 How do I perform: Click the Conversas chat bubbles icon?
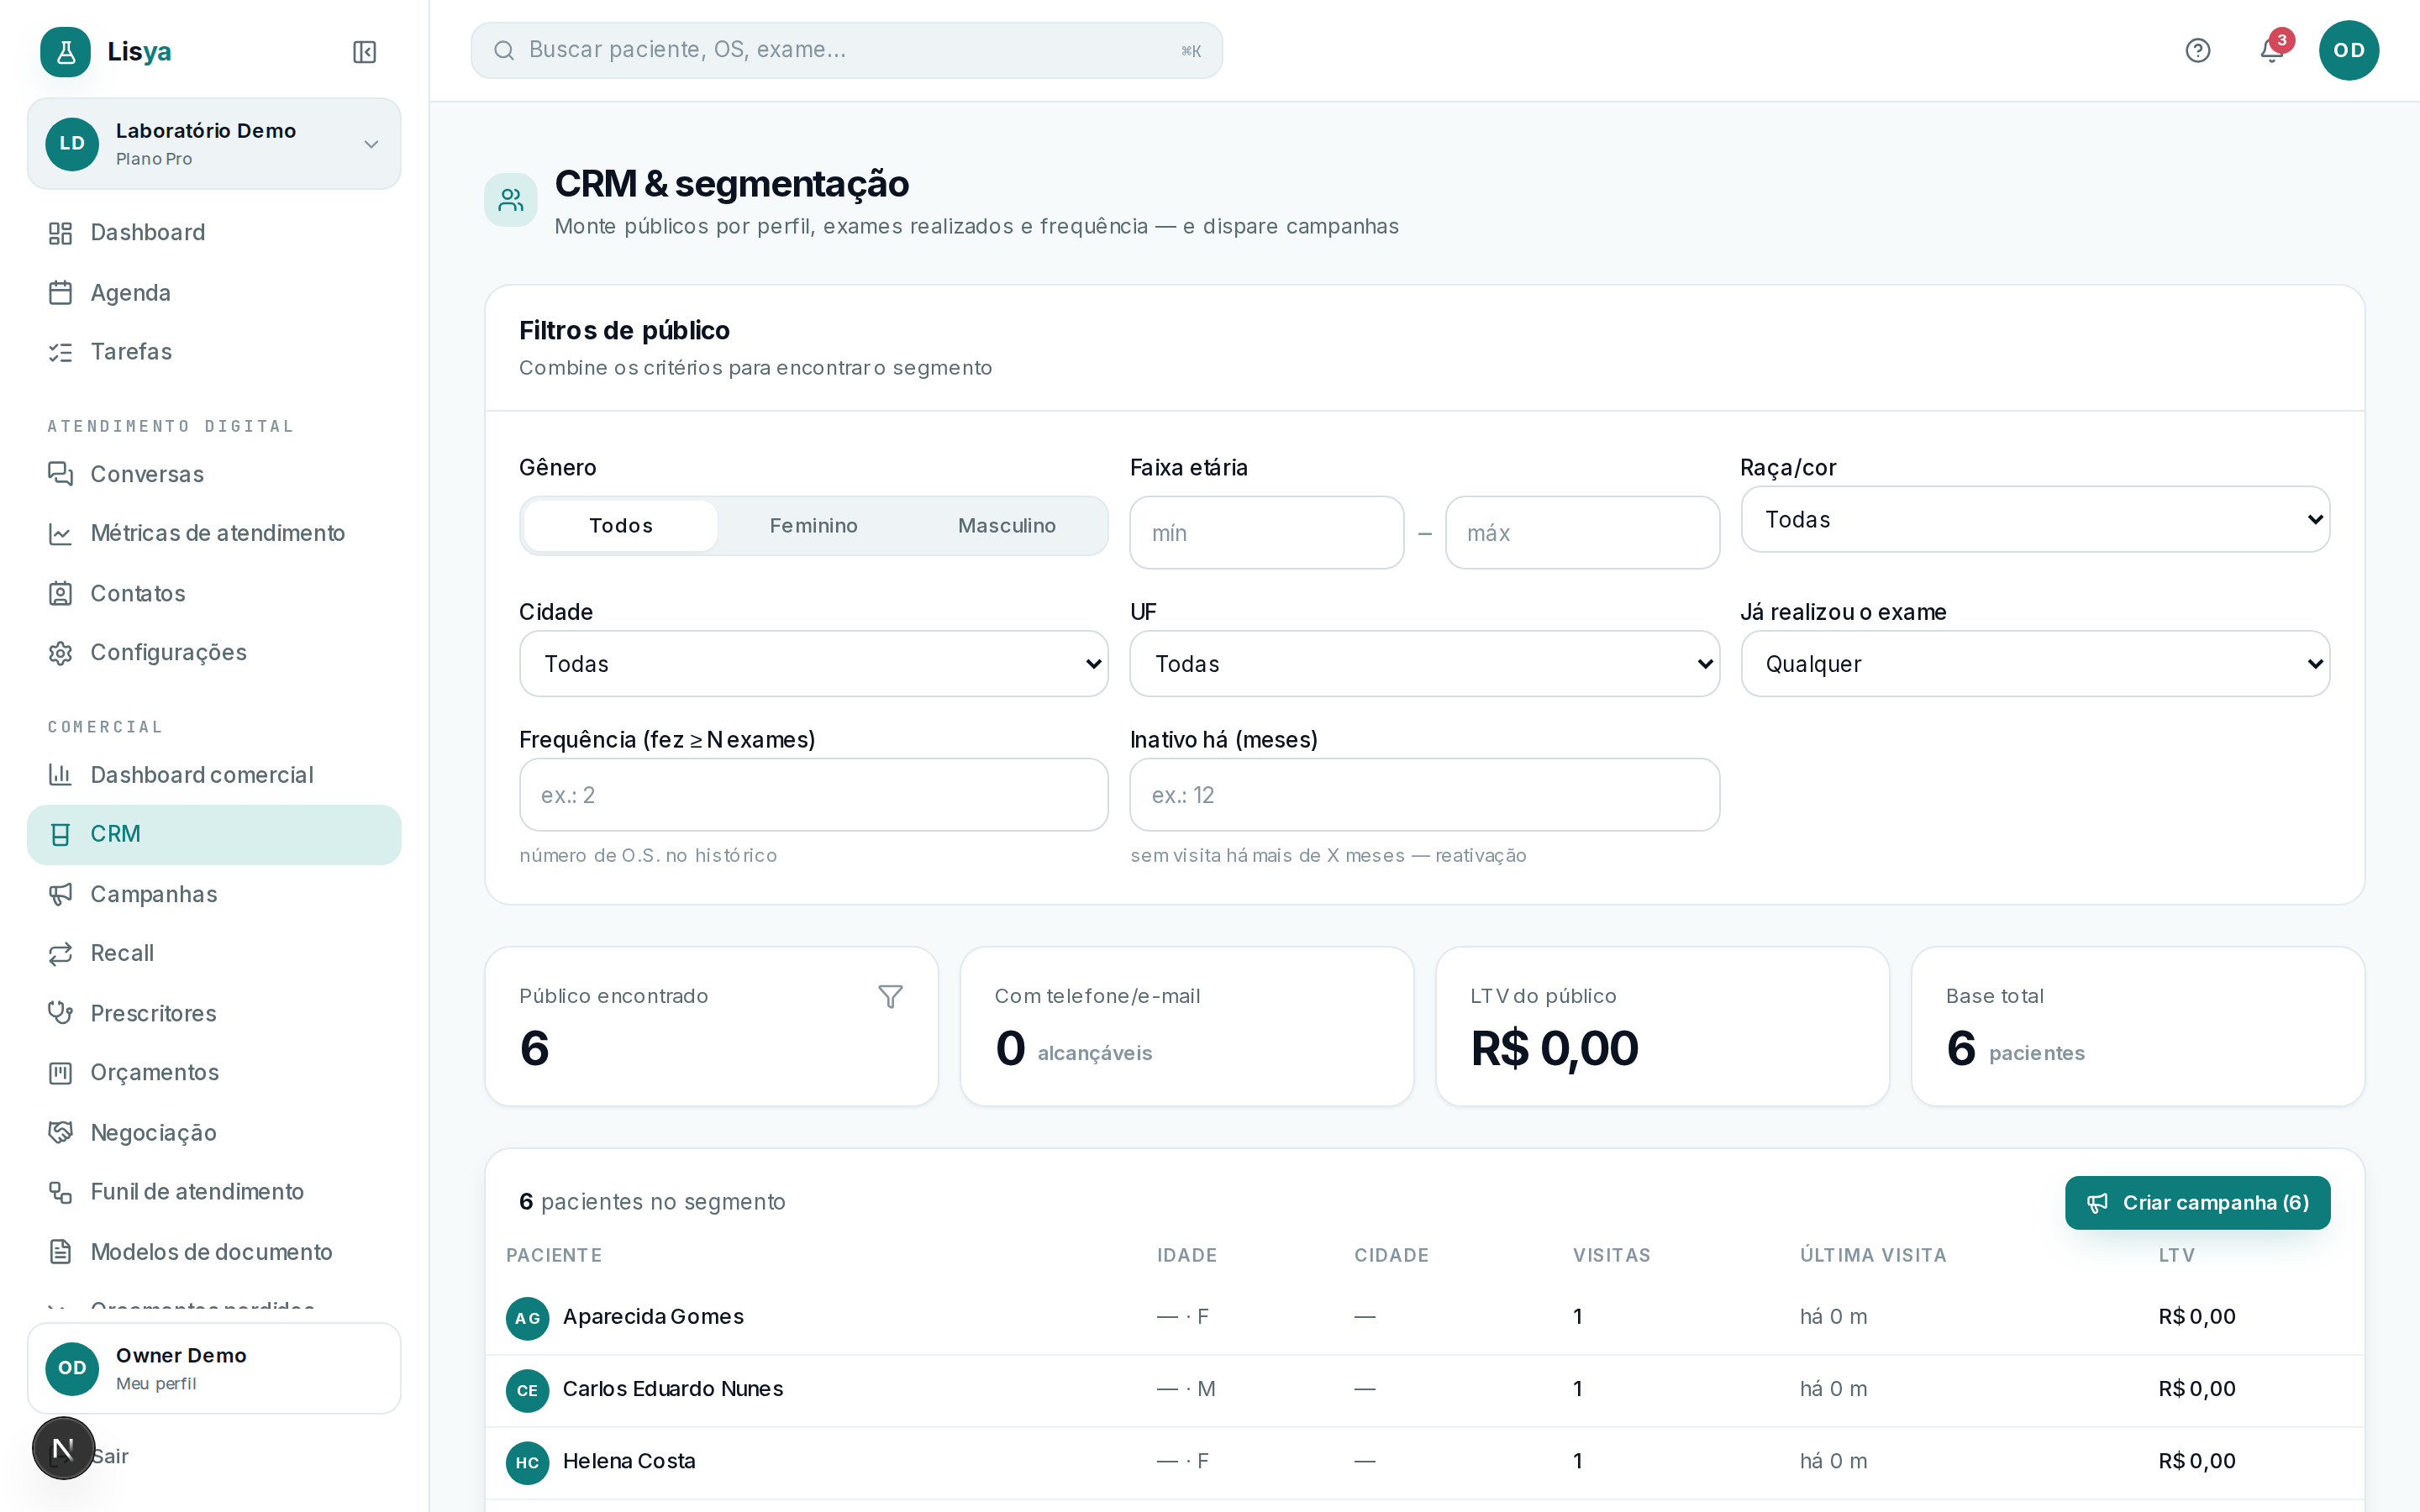(60, 474)
